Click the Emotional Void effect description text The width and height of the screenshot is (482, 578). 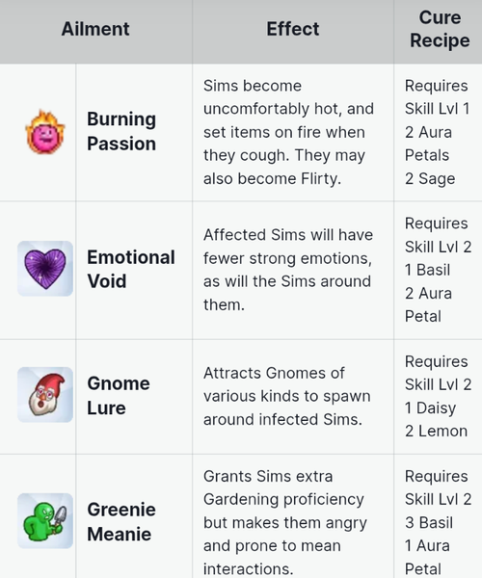(x=288, y=270)
